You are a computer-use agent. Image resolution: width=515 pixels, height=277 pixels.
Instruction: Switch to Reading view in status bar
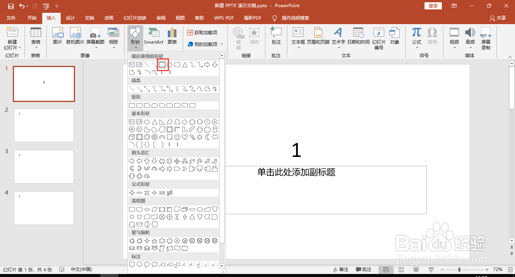416,270
